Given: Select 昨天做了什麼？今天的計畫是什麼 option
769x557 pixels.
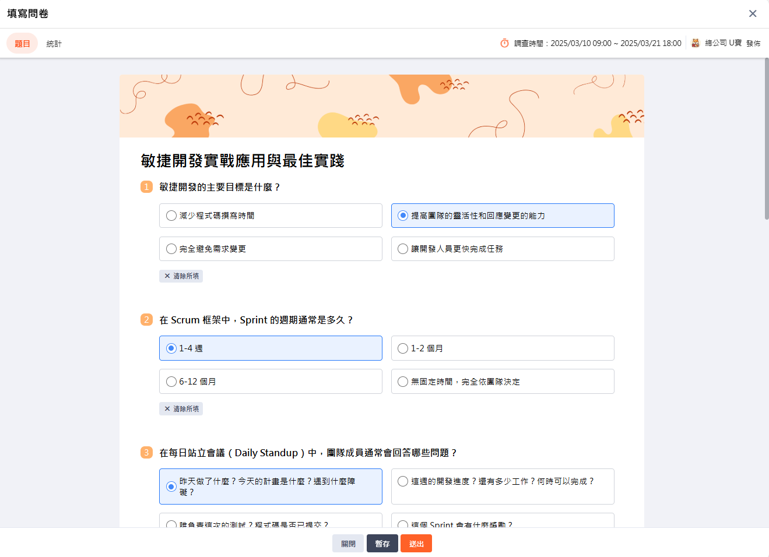Looking at the screenshot, I should point(271,487).
